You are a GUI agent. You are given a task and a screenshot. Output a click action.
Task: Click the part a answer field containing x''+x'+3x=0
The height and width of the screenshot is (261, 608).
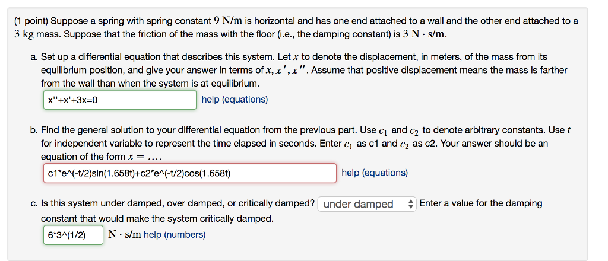tap(119, 100)
